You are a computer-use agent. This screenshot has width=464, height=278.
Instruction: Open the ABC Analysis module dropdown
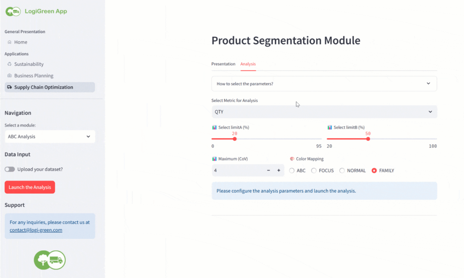[49, 137]
